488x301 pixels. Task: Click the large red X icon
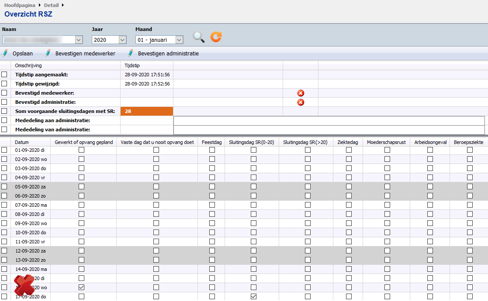24,286
